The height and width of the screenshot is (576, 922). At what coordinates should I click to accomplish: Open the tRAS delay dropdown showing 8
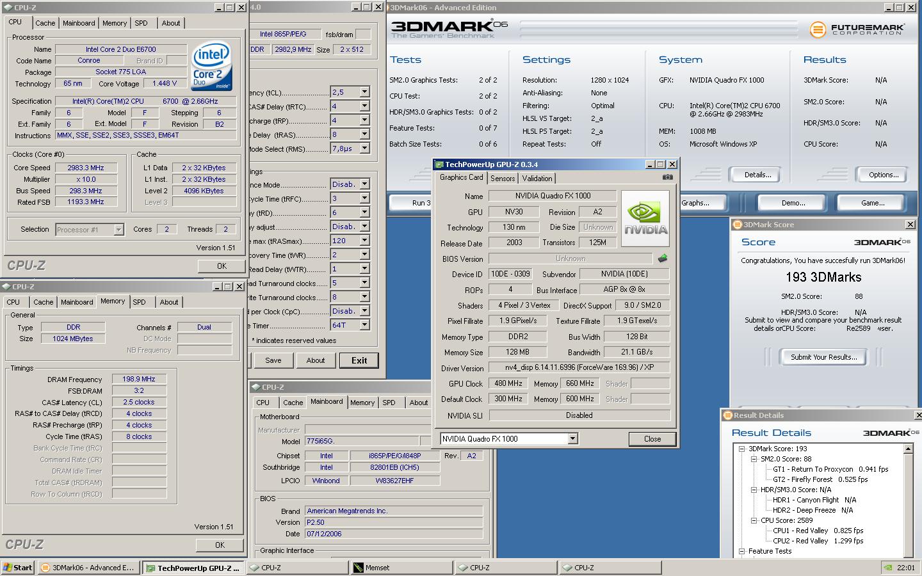(x=364, y=134)
